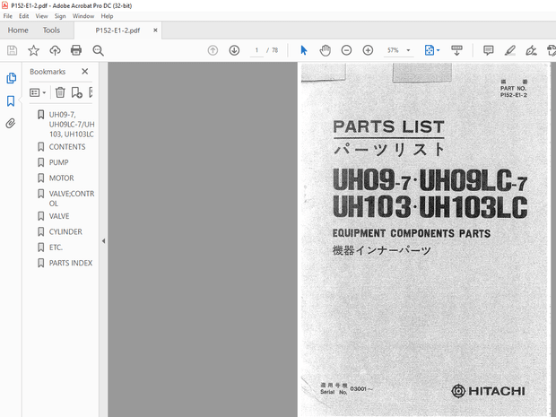Delete selected bookmark trash icon
Image resolution: width=556 pixels, height=417 pixels.
coord(60,92)
